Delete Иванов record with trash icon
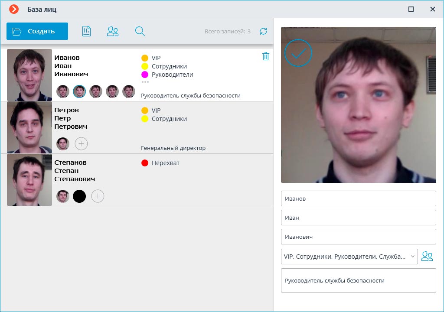Viewport: 444px width, 312px height. (x=266, y=56)
